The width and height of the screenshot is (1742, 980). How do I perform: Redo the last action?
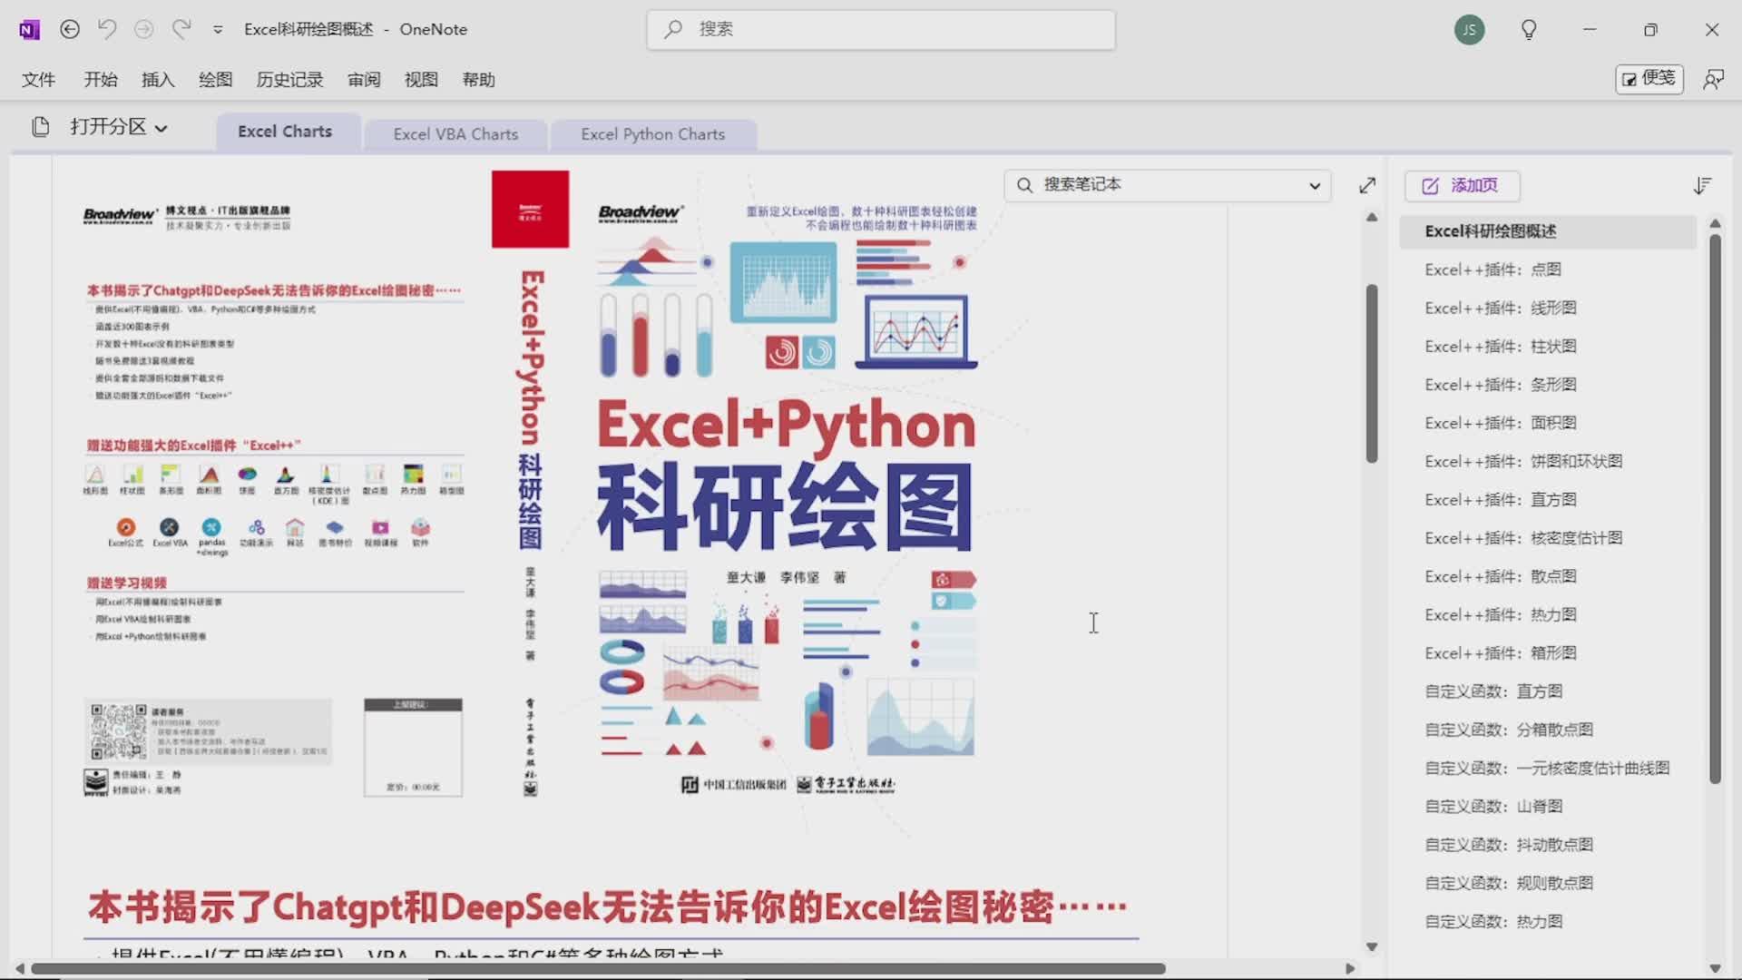click(x=181, y=29)
